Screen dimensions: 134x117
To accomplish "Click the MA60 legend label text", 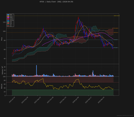I will tap(11, 17).
